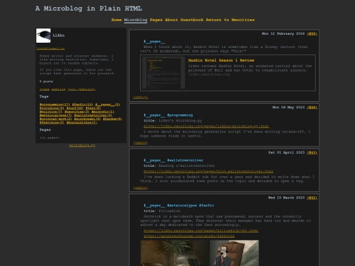Click the '5 posts' count text
This screenshot has height=266, width=355.
click(46, 81)
